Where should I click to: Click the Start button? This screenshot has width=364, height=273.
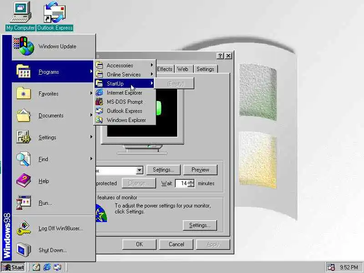13,267
